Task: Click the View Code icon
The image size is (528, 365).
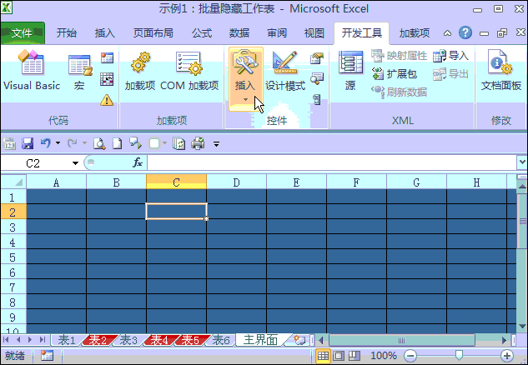Action: 317,79
